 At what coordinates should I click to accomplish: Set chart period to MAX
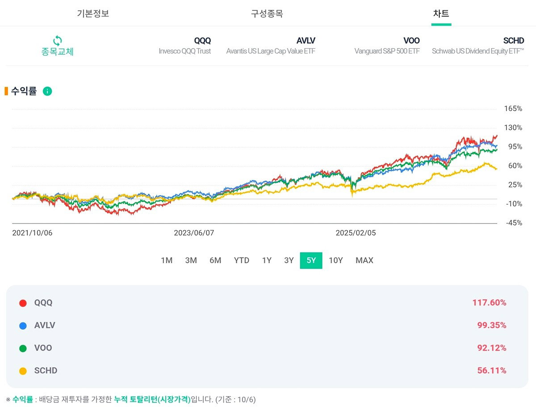point(364,260)
